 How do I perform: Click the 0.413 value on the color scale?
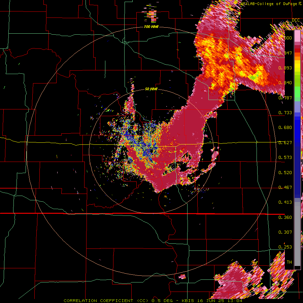(285, 202)
